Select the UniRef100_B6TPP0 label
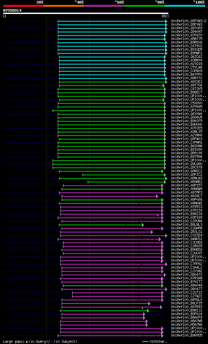 [187, 75]
